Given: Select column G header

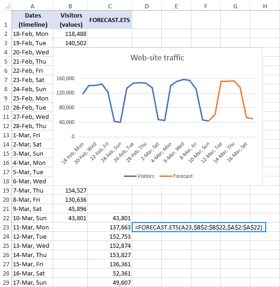Looking at the screenshot, I should click(x=235, y=6).
